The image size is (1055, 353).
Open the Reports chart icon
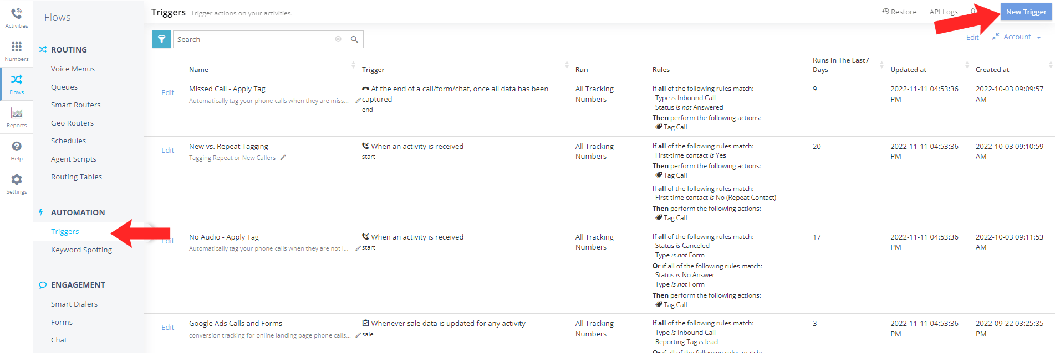click(x=17, y=114)
